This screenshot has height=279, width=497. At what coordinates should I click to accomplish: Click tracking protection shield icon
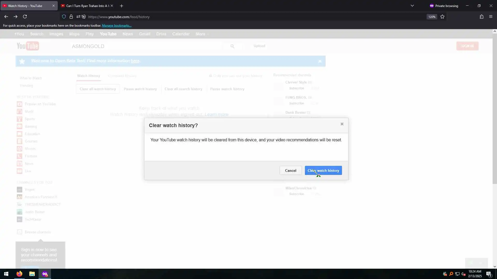[x=64, y=17]
